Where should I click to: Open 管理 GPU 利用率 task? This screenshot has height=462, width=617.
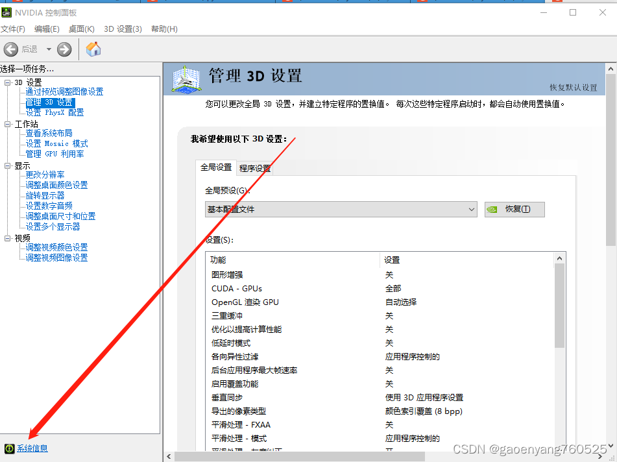pyautogui.click(x=54, y=154)
